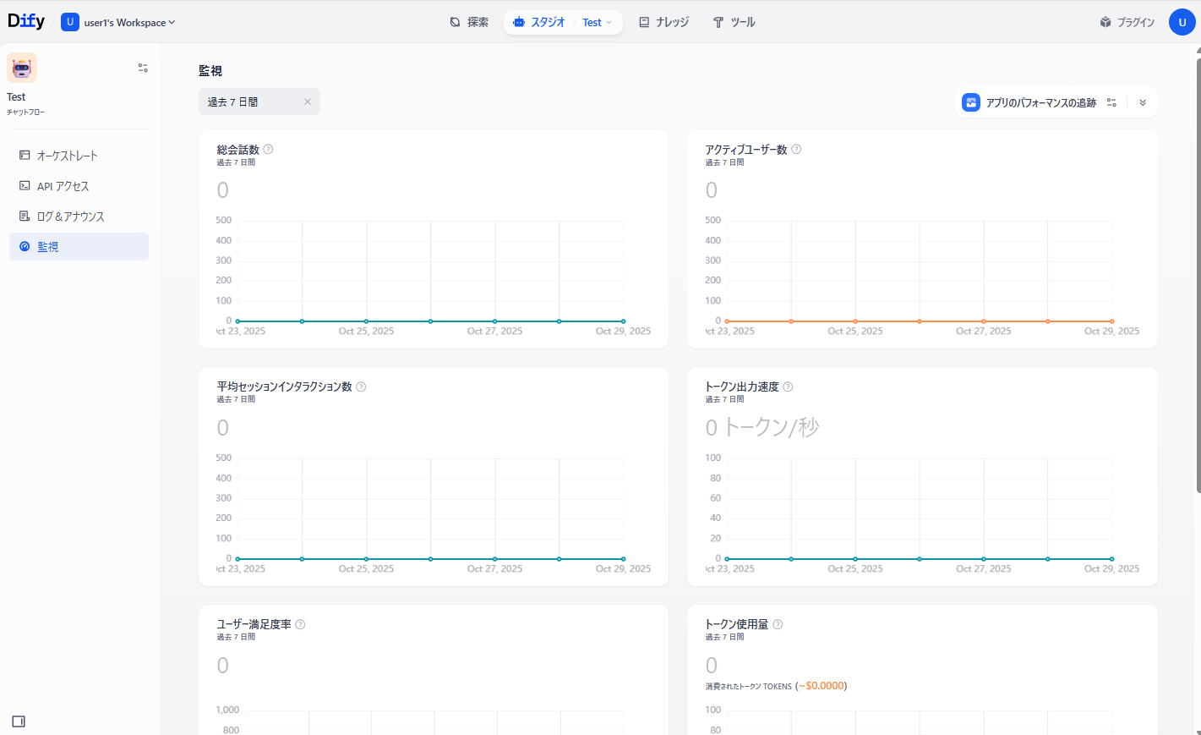
Task: Click the help icon next to アクティブユーザー数
Action: point(796,150)
